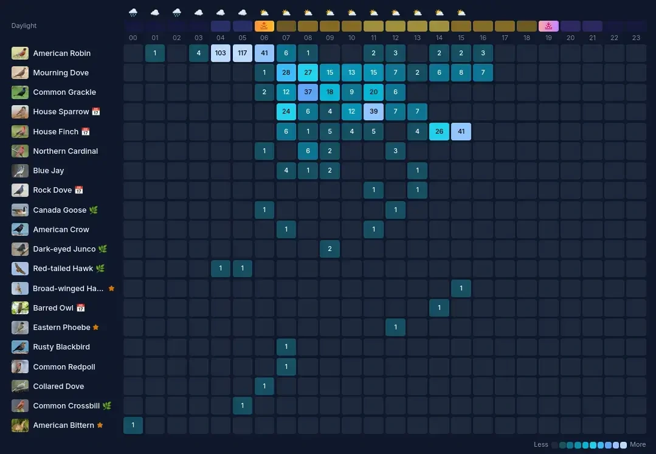This screenshot has height=454, width=656.
Task: Click the pink sunset icon at hour 19
Action: pos(548,26)
